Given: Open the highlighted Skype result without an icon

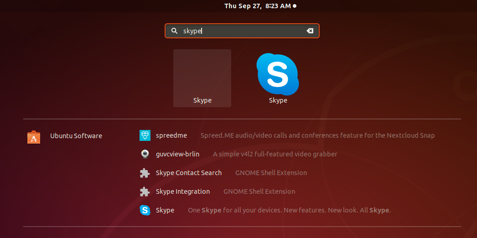Looking at the screenshot, I should pyautogui.click(x=202, y=78).
